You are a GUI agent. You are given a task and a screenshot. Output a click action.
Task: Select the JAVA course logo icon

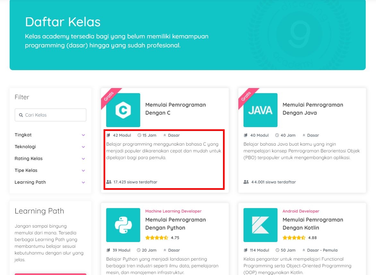pyautogui.click(x=260, y=110)
